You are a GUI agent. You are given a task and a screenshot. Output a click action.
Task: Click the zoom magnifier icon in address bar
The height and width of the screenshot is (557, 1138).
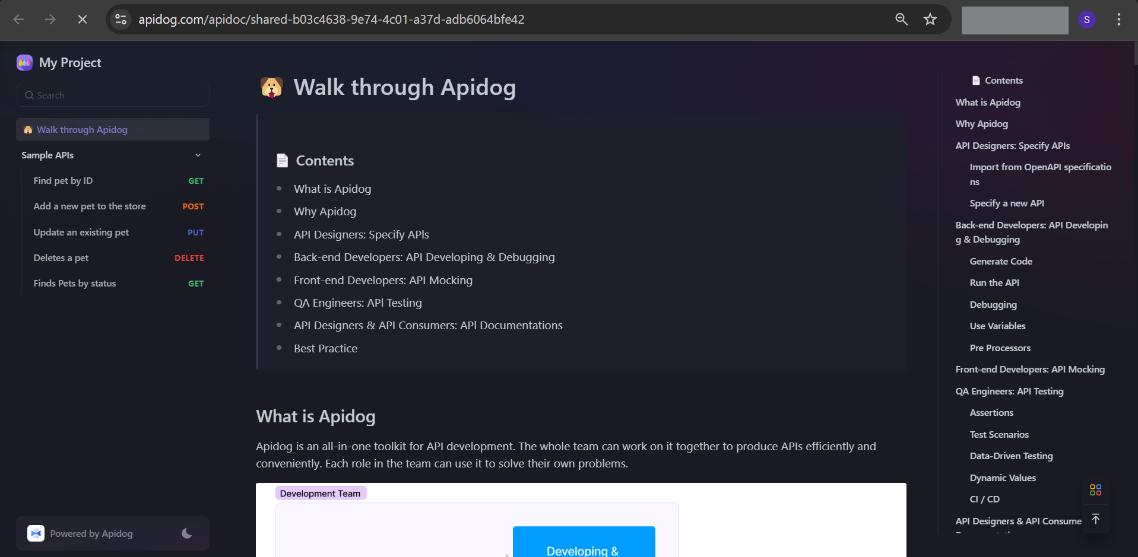[x=901, y=20]
